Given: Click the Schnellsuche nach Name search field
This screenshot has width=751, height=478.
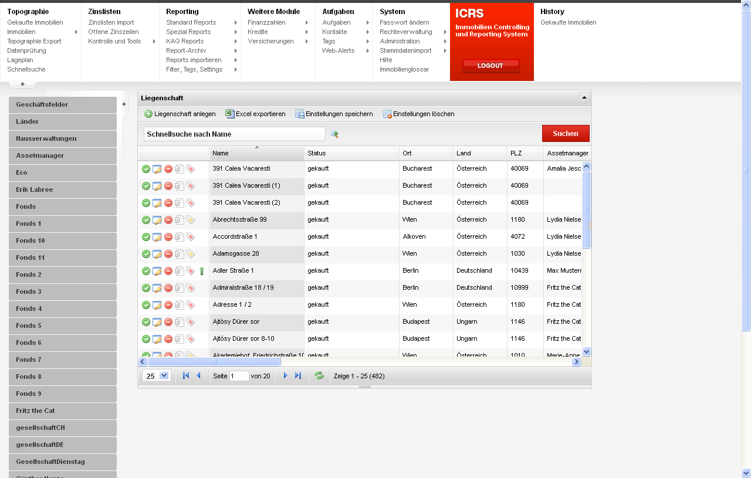Looking at the screenshot, I should (234, 134).
